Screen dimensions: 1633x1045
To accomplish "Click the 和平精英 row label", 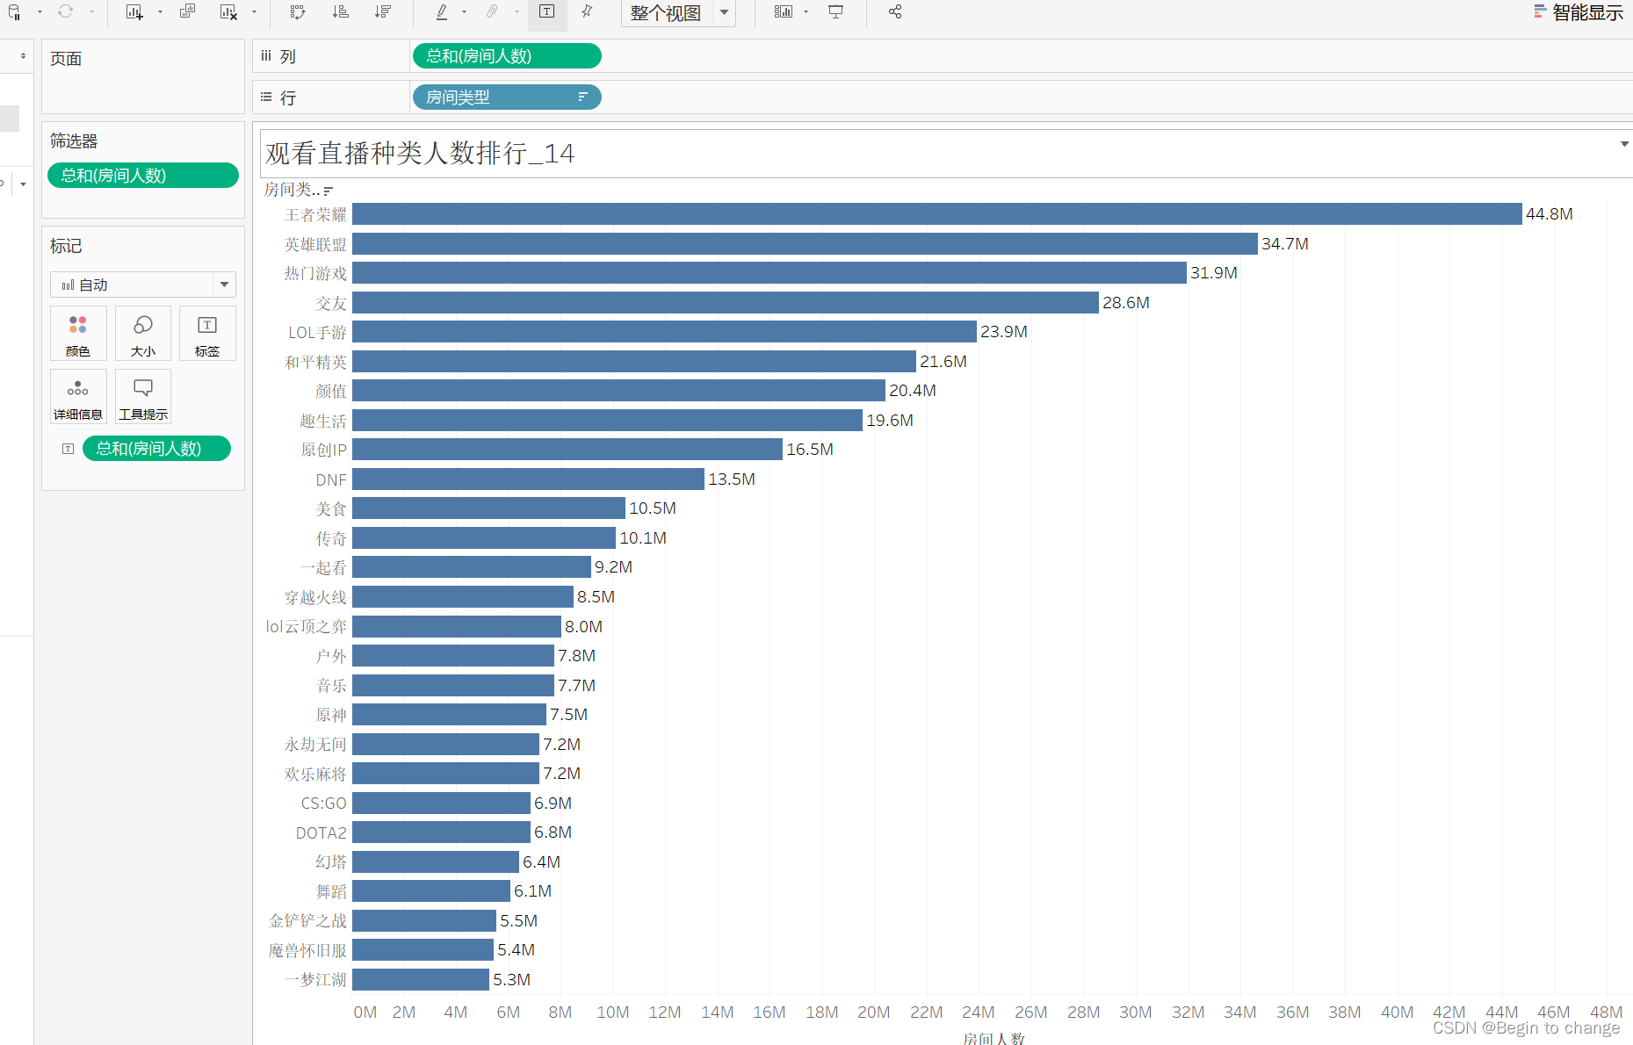I will coord(315,362).
